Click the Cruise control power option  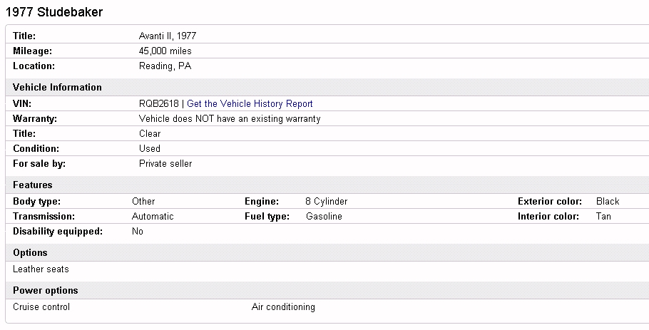[41, 307]
